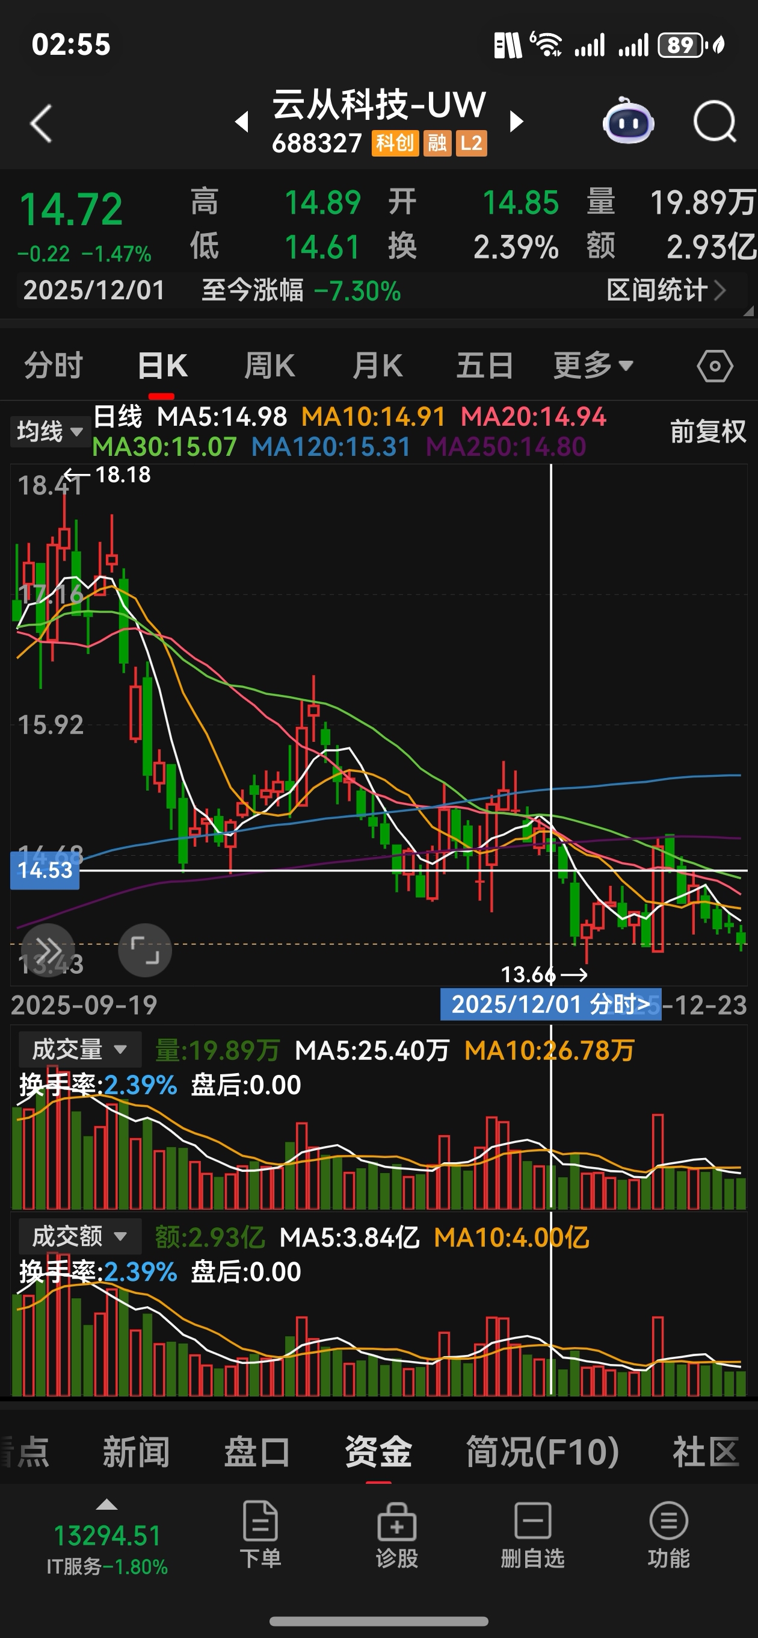Tap the 13.66 low price marker

click(x=528, y=974)
